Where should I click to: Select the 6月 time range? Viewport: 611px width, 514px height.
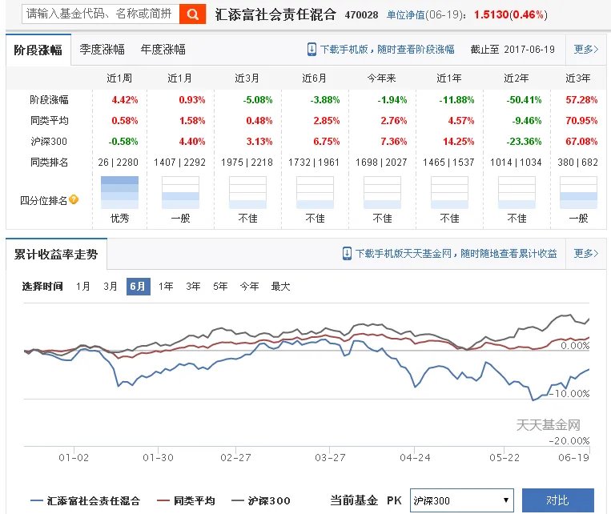point(139,287)
